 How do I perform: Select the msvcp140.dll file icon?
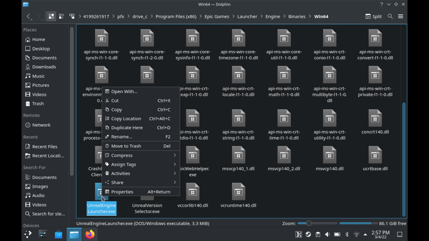coord(329,155)
